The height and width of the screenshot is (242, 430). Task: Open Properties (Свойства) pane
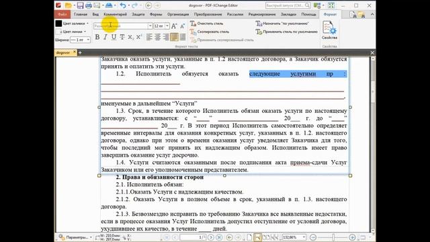pyautogui.click(x=330, y=30)
